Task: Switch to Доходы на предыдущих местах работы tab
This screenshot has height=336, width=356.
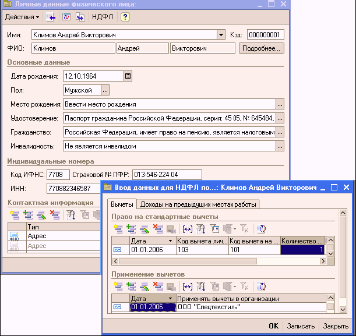Action: (x=199, y=204)
